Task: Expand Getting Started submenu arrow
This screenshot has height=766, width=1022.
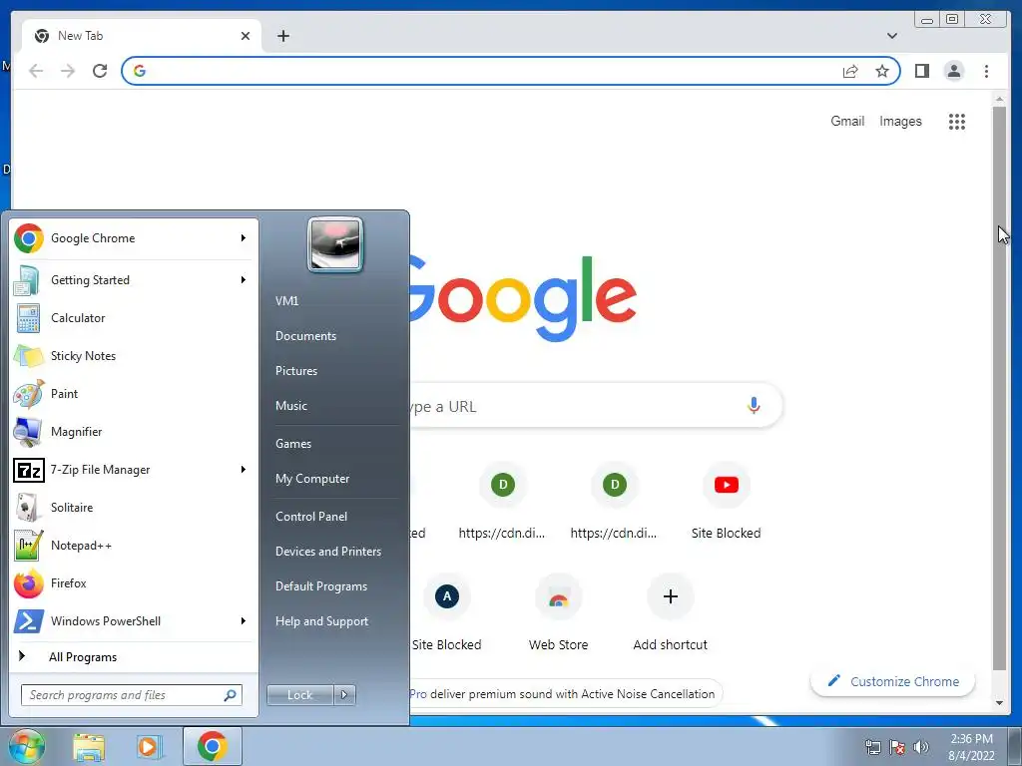Action: coord(244,280)
